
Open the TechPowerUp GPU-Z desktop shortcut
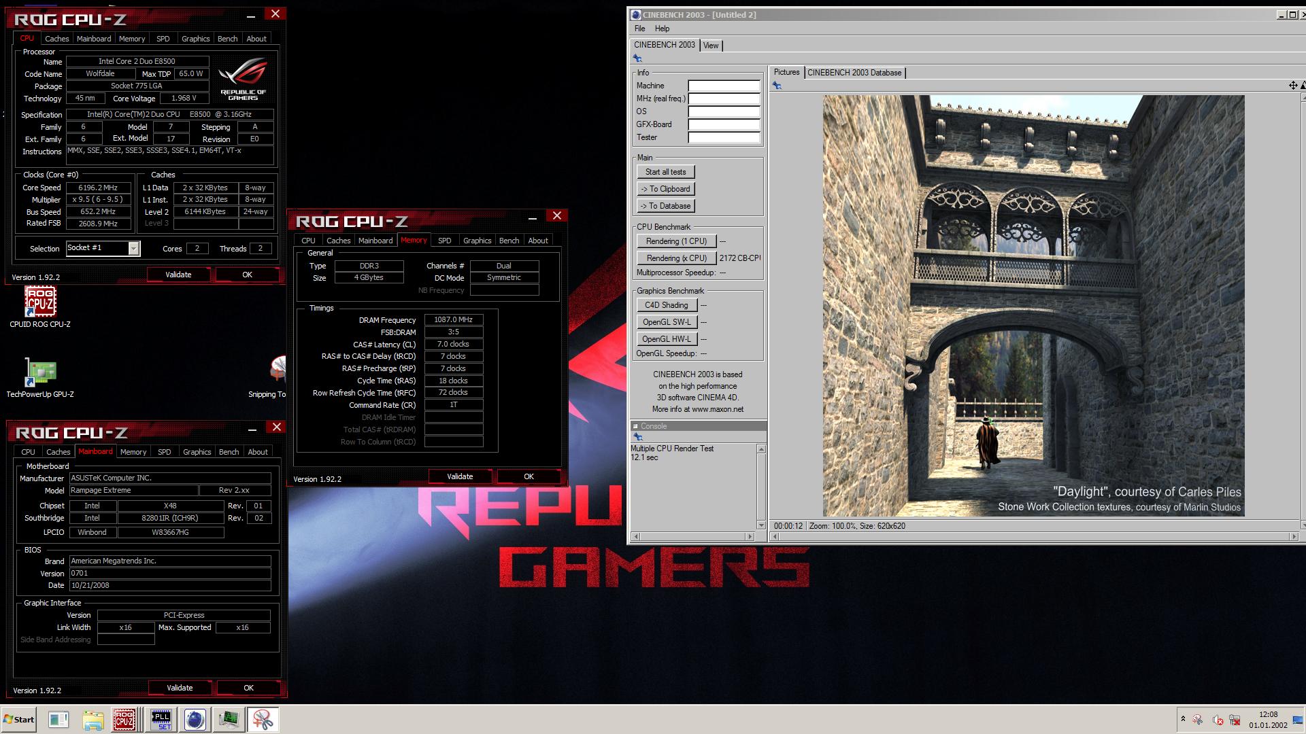click(40, 377)
